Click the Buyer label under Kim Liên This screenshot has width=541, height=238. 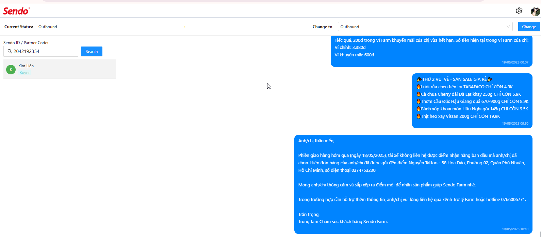[x=24, y=73]
